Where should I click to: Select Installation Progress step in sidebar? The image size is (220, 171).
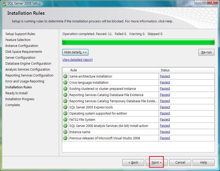[x=20, y=99]
